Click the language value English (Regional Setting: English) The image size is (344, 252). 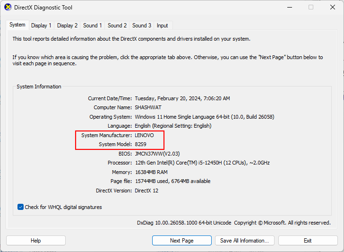pyautogui.click(x=173, y=126)
